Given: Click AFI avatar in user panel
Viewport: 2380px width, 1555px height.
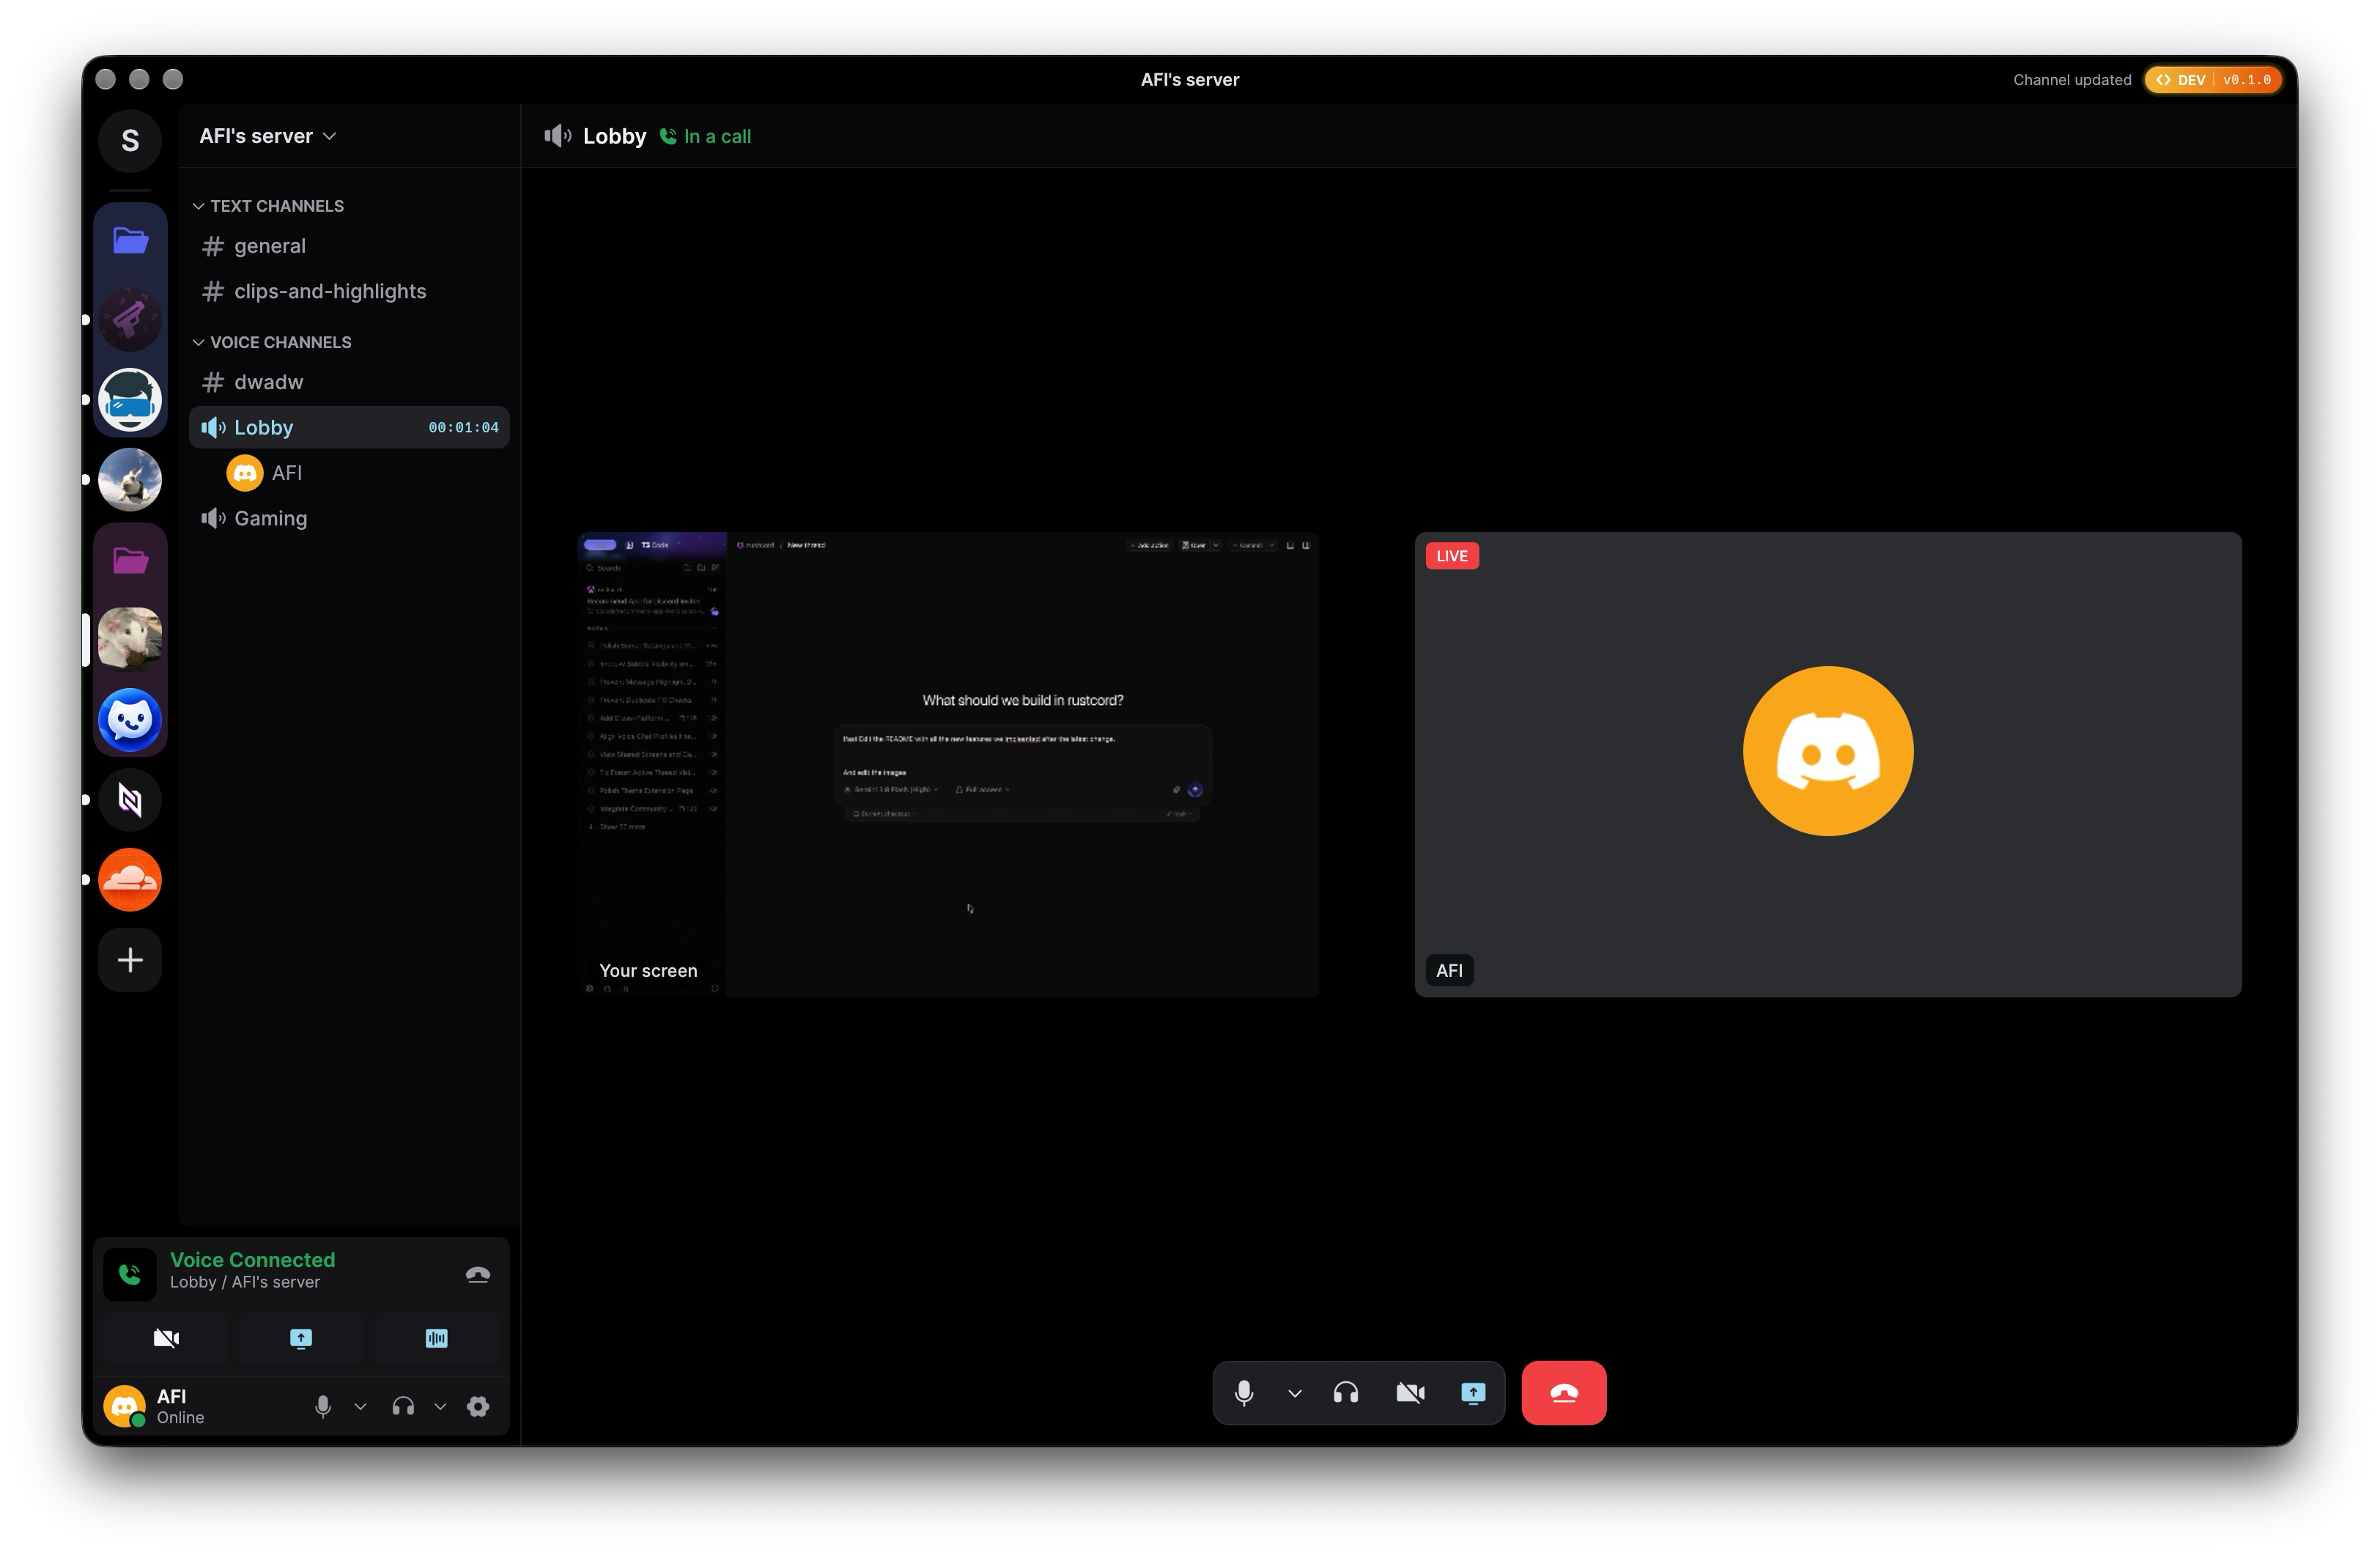Looking at the screenshot, I should pyautogui.click(x=124, y=1406).
